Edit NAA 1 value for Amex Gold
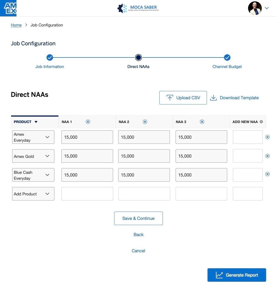This screenshot has width=277, height=292. coord(87,156)
